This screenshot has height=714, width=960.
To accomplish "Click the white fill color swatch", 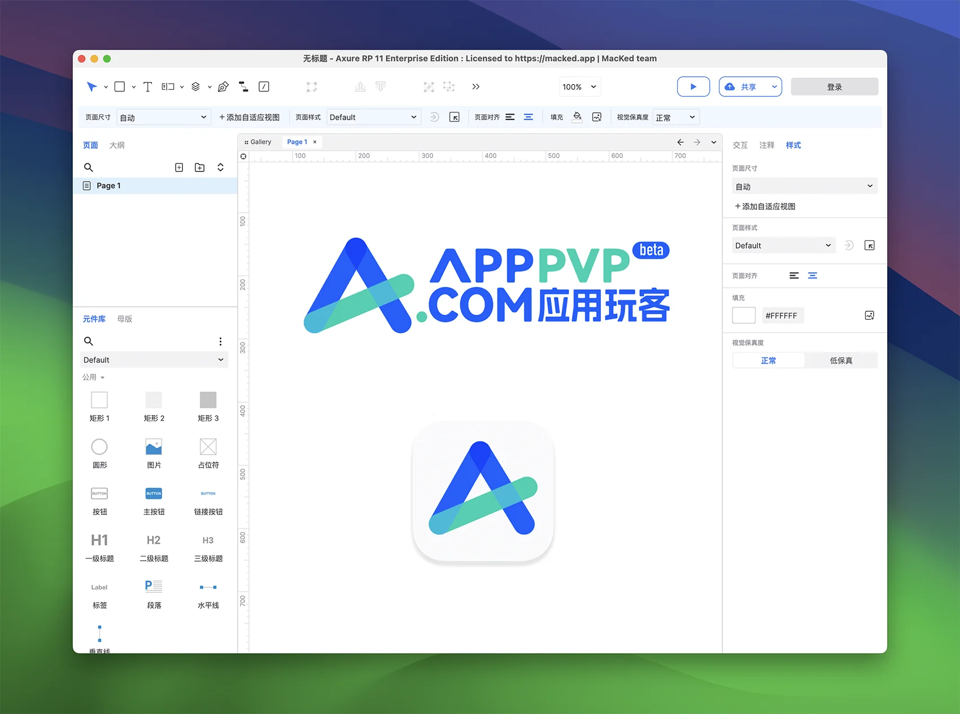I will click(744, 315).
